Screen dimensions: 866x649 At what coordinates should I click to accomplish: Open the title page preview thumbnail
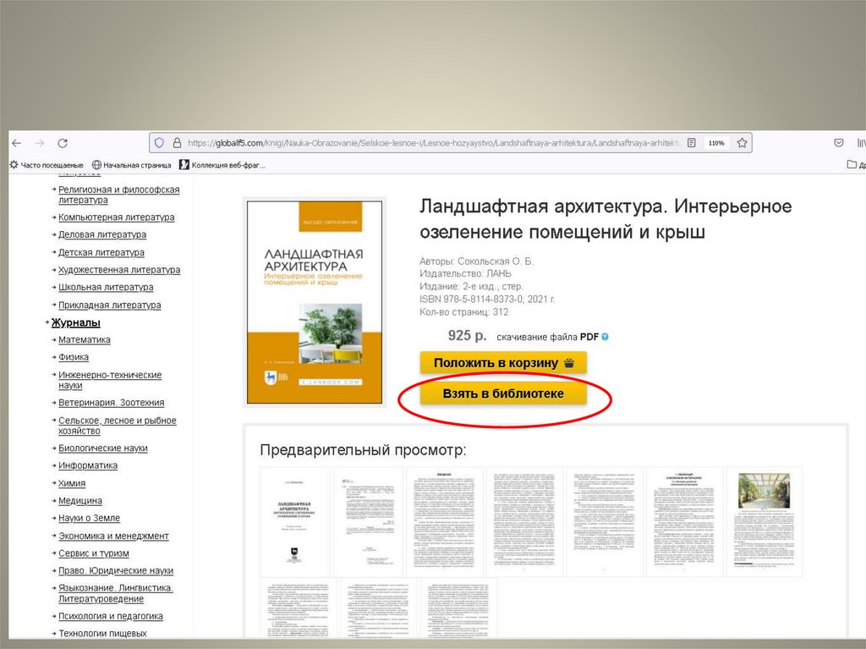295,522
